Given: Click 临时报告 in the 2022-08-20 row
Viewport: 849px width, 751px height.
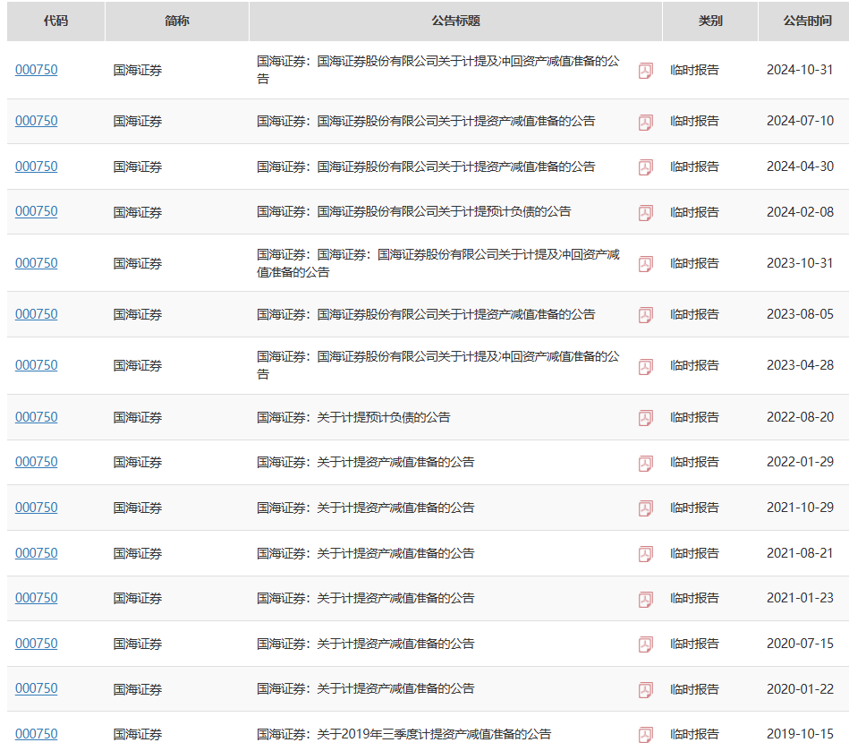Looking at the screenshot, I should [x=694, y=417].
